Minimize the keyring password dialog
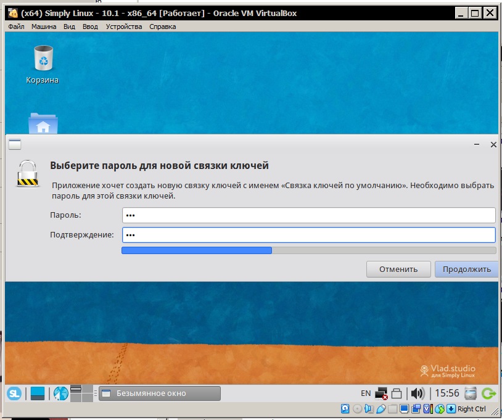The width and height of the screenshot is (502, 420). click(x=477, y=144)
